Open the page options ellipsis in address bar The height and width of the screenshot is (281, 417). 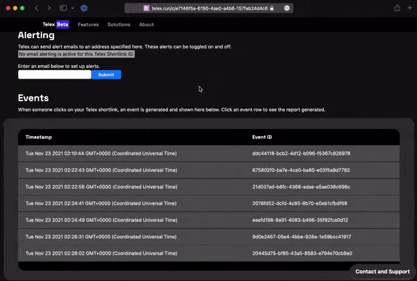[x=286, y=8]
